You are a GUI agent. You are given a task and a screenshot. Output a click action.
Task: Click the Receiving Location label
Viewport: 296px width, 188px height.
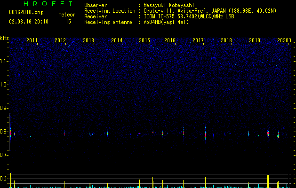click(x=110, y=11)
